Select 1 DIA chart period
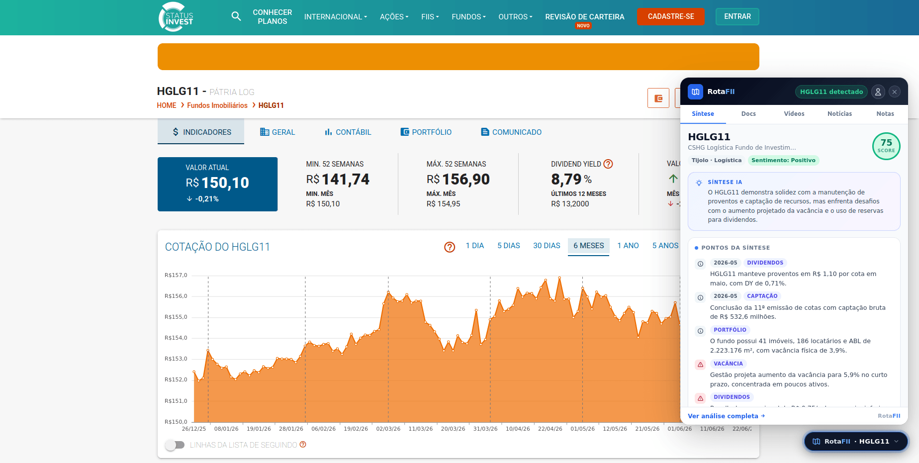The height and width of the screenshot is (463, 919). click(x=475, y=246)
